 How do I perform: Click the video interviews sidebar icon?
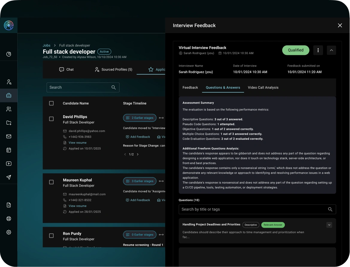[9, 163]
